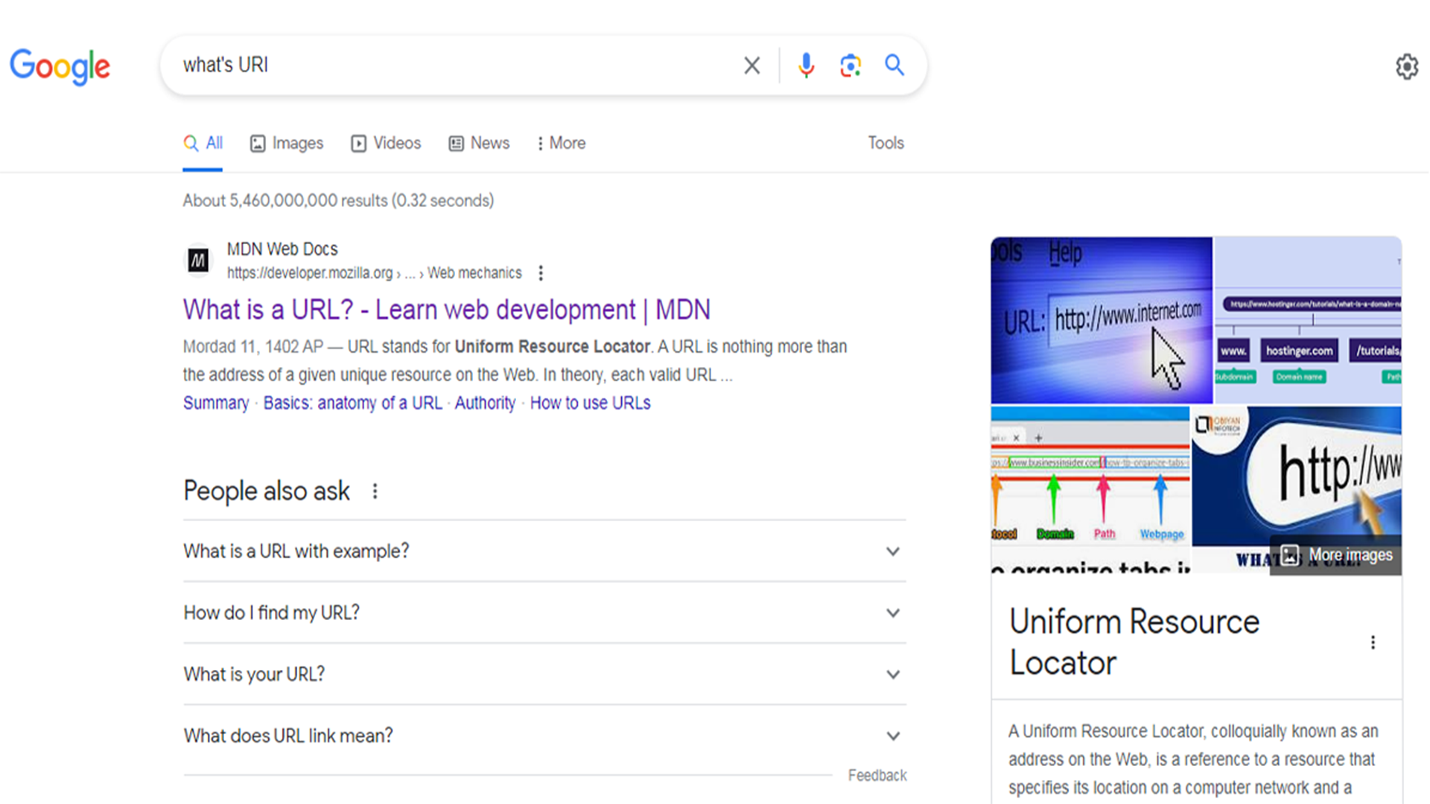Switch to the News tab
Screen dimensions: 1430x804
479,143
